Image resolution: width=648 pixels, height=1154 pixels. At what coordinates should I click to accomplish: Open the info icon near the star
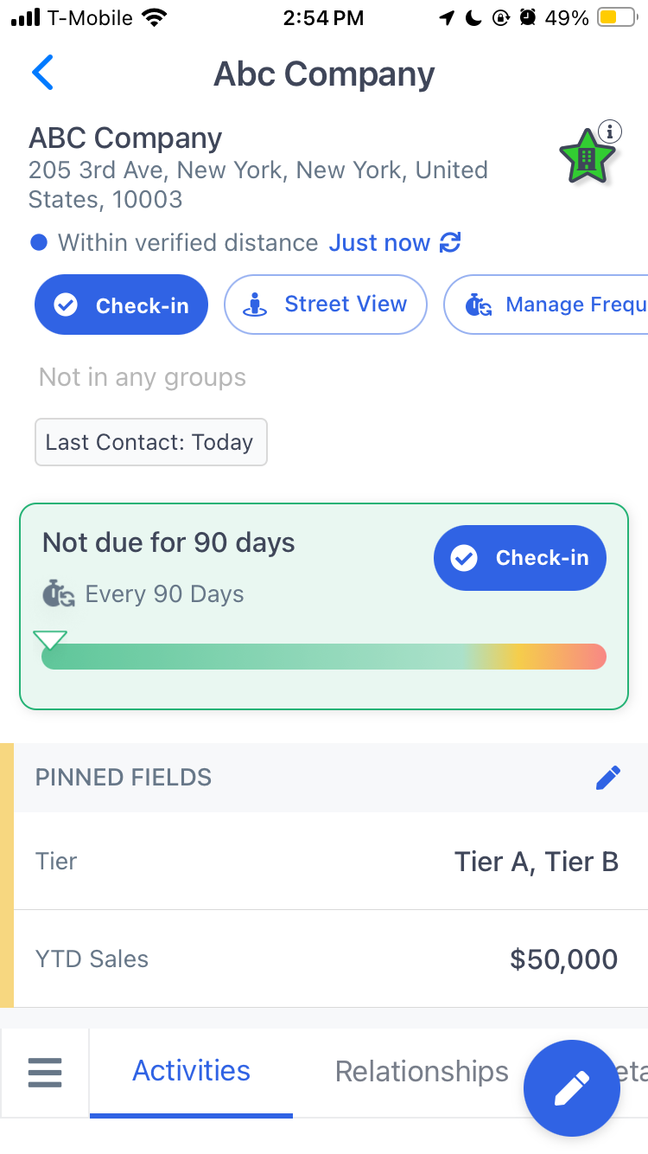point(610,131)
